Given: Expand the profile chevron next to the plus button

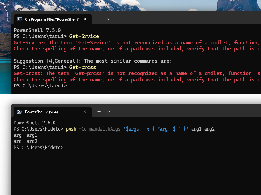Looking at the screenshot, I should [108, 19].
